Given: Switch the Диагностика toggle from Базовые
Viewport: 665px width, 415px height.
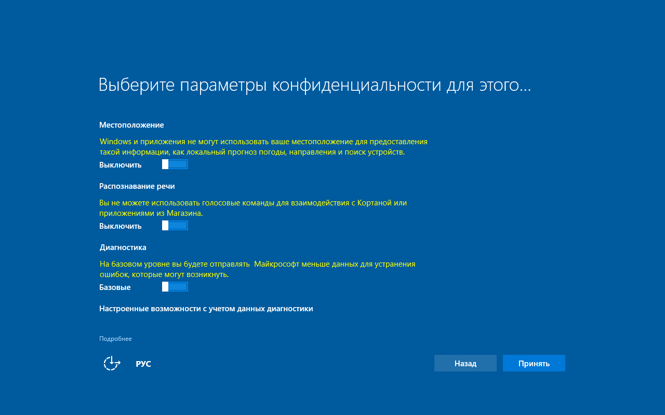Looking at the screenshot, I should (175, 286).
